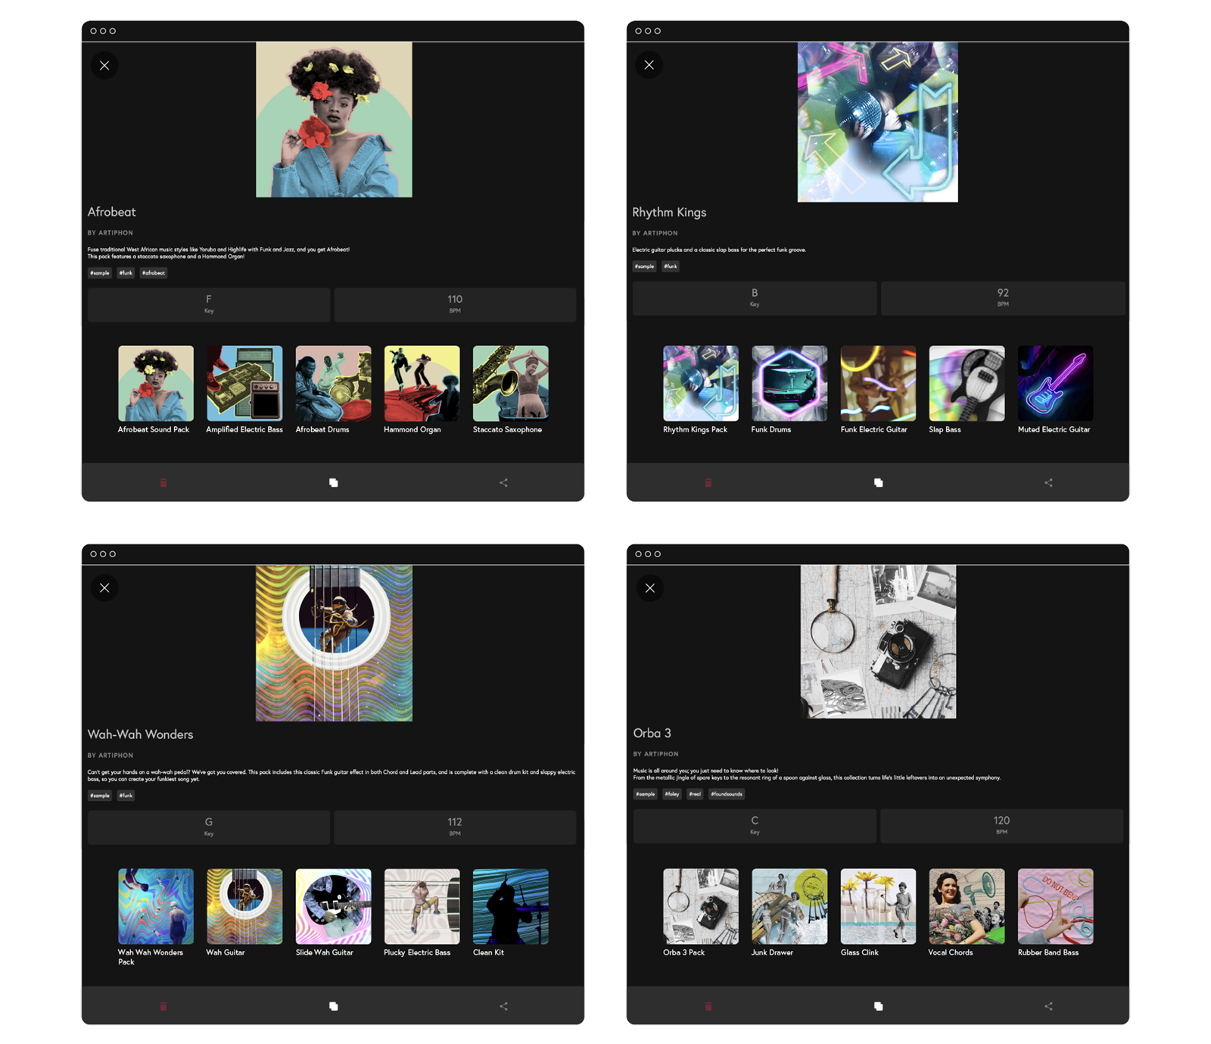Select the Hammond Organ thumbnail
Image resolution: width=1211 pixels, height=1044 pixels.
422,384
